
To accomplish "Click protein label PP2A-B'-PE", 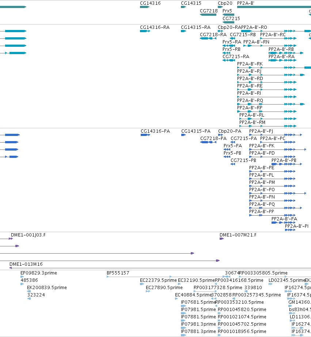I will click(x=262, y=168).
